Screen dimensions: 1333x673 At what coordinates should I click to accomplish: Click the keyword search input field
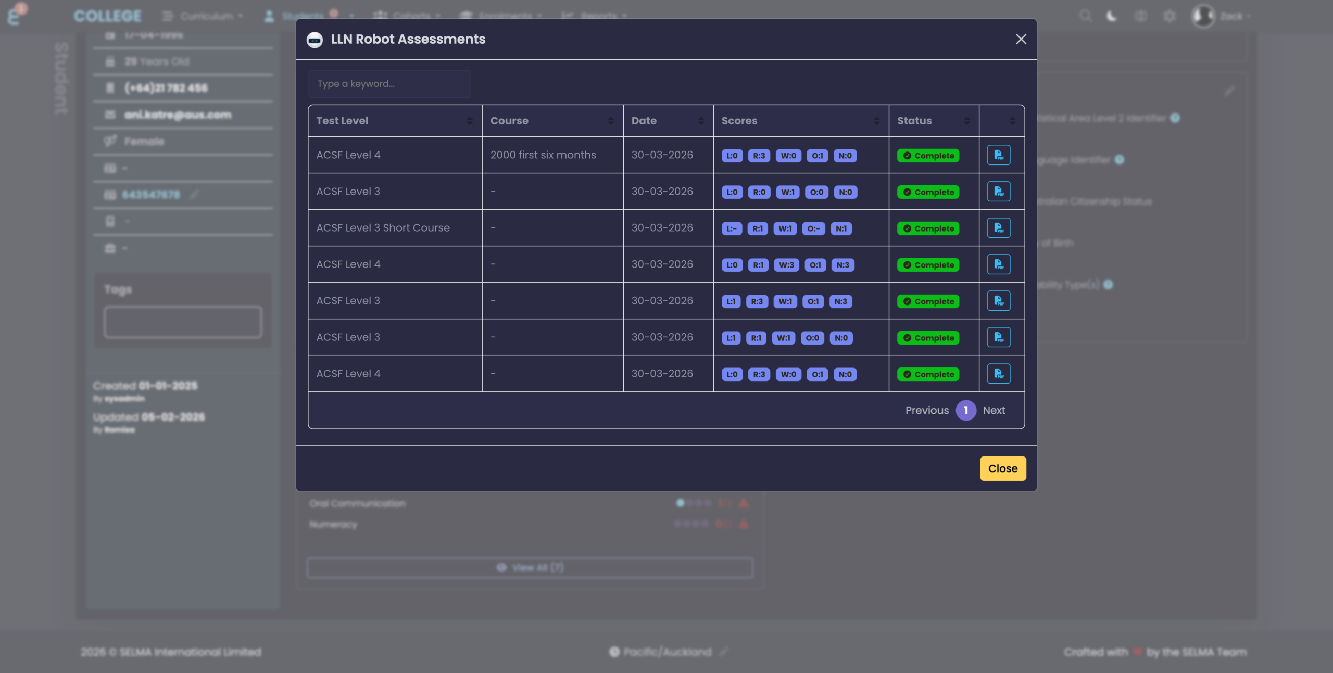[389, 84]
